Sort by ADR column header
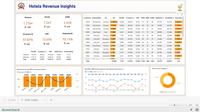 [x=138, y=18]
